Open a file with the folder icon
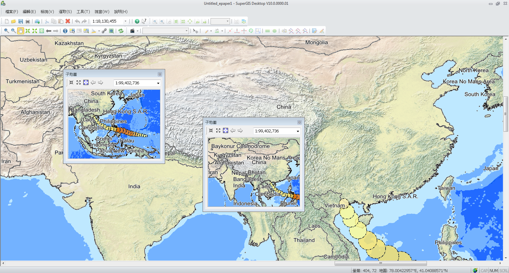Image resolution: width=509 pixels, height=273 pixels. 13,21
